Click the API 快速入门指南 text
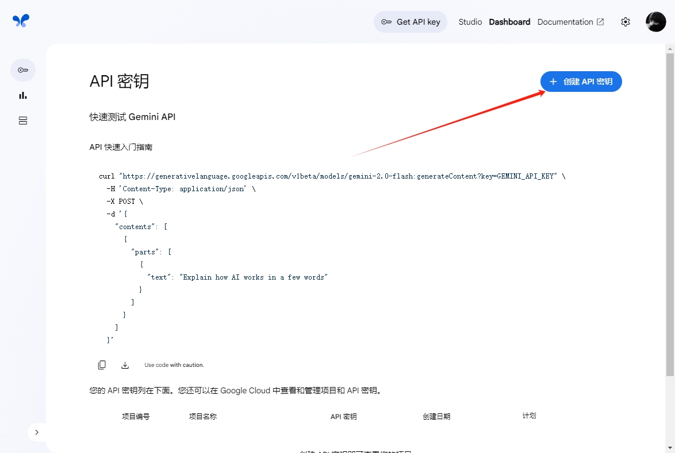 pos(121,147)
